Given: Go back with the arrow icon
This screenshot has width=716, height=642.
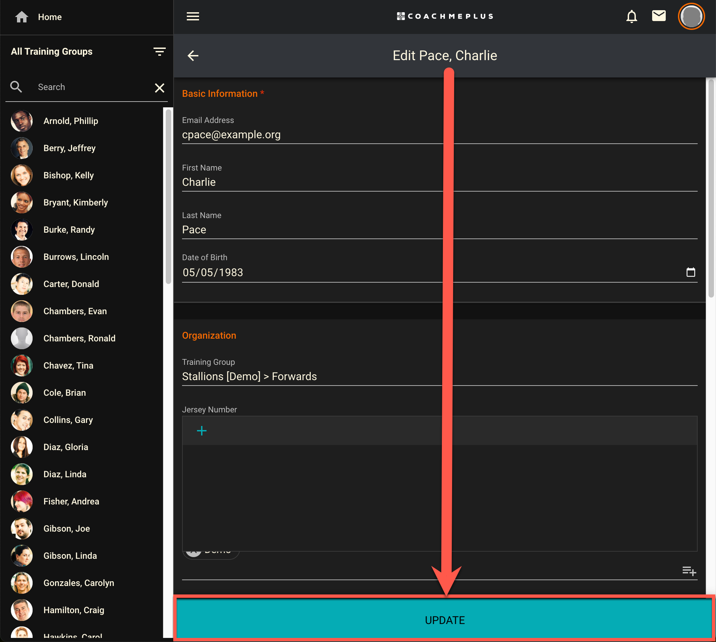Looking at the screenshot, I should [193, 56].
